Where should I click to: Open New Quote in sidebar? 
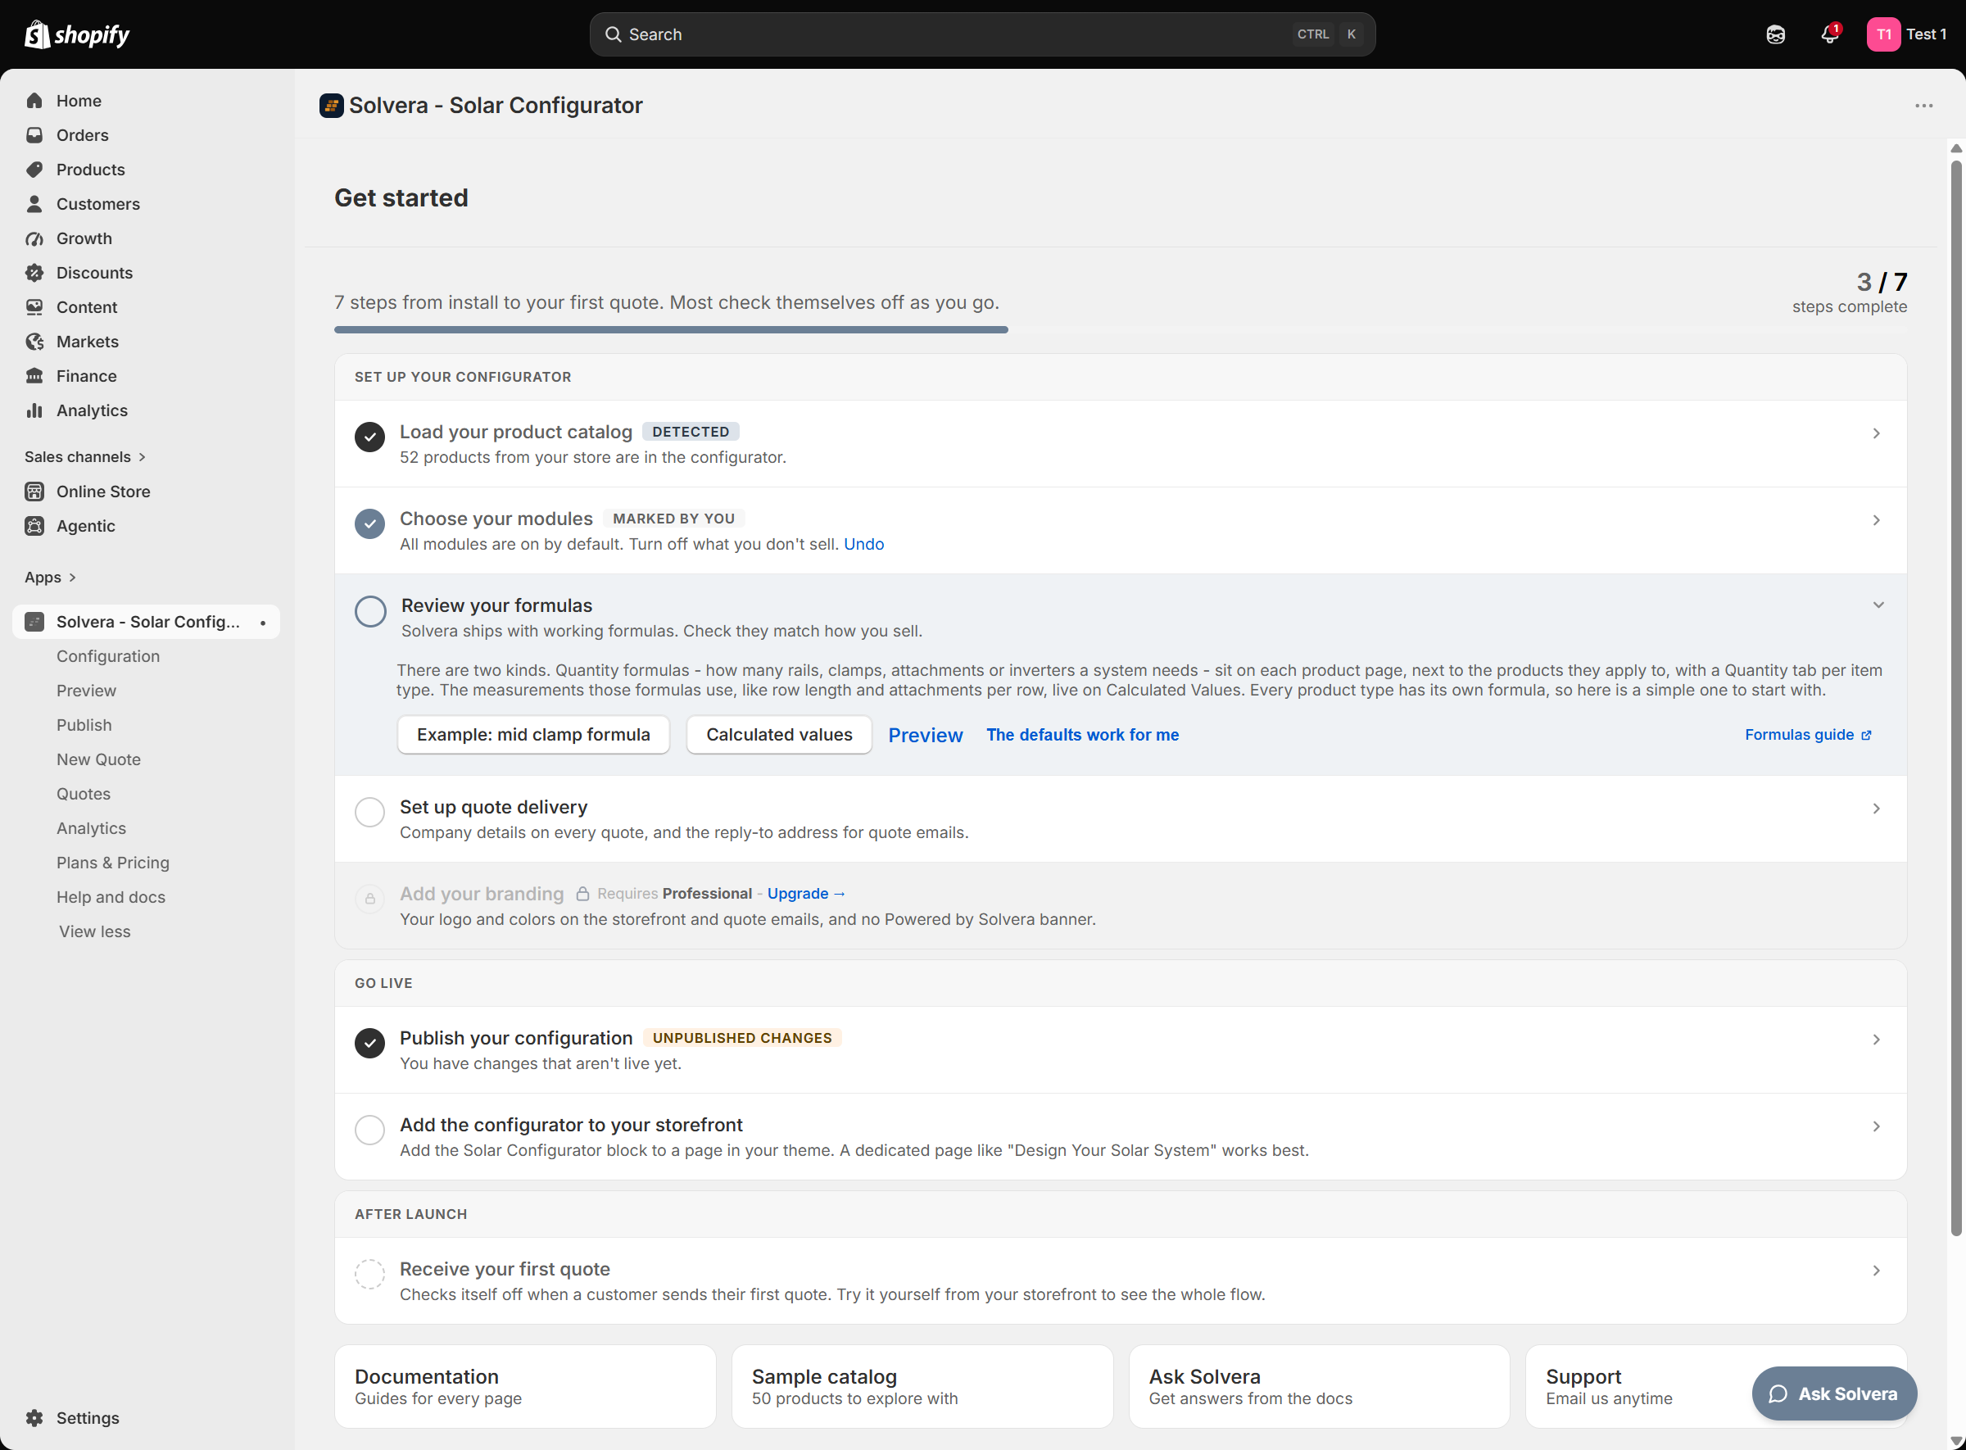tap(98, 760)
